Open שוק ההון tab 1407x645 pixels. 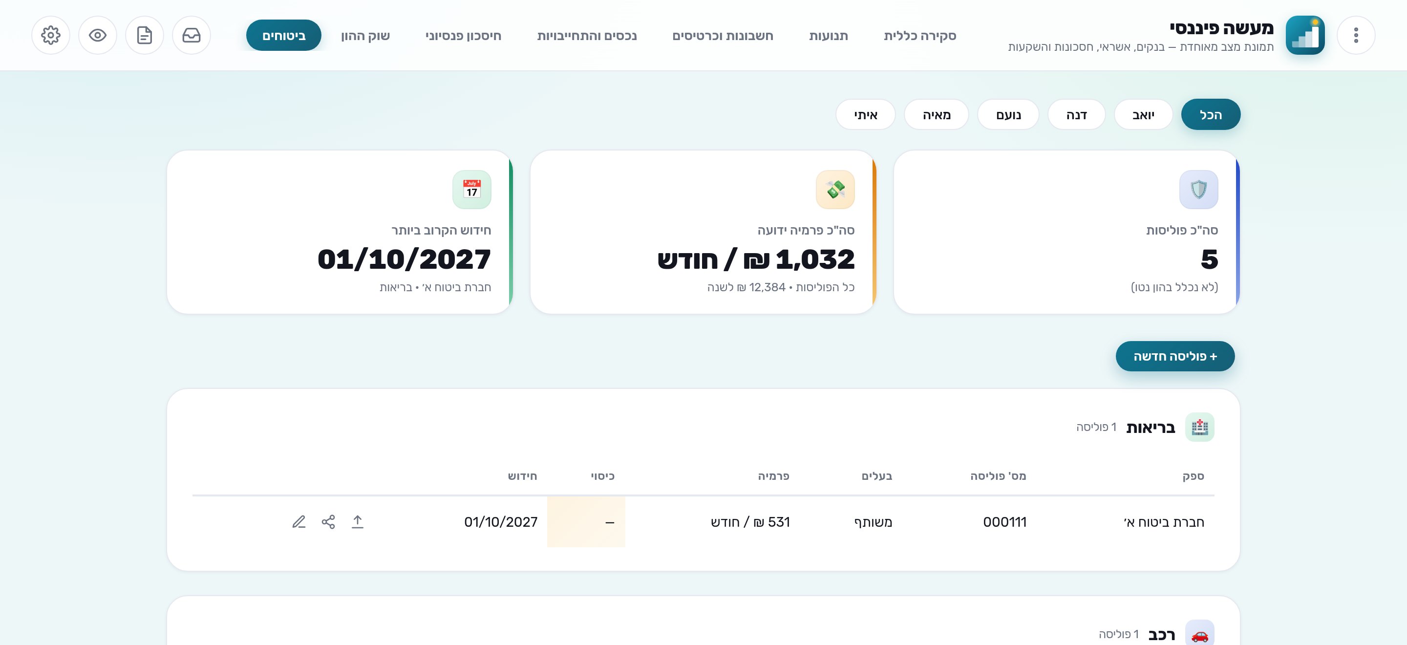click(365, 36)
